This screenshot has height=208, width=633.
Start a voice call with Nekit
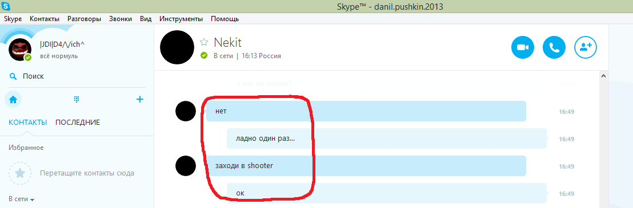click(554, 47)
